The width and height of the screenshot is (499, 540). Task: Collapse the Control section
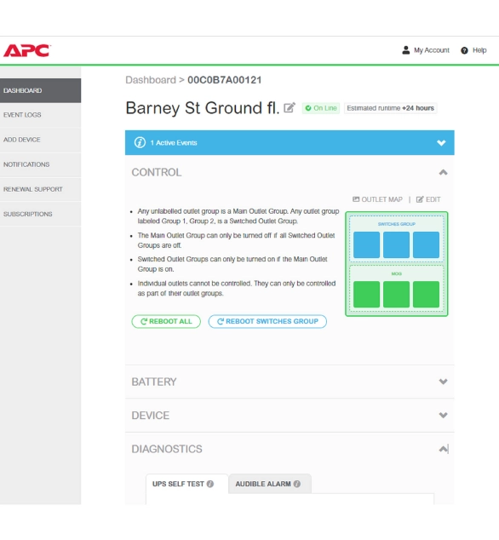point(443,172)
